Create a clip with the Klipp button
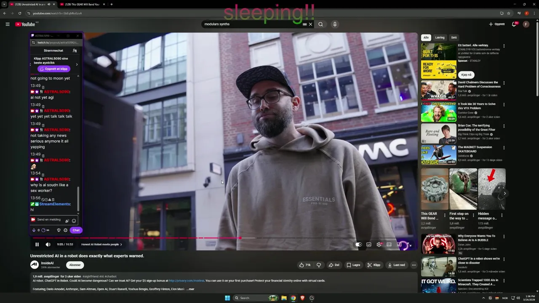 tap(374, 265)
